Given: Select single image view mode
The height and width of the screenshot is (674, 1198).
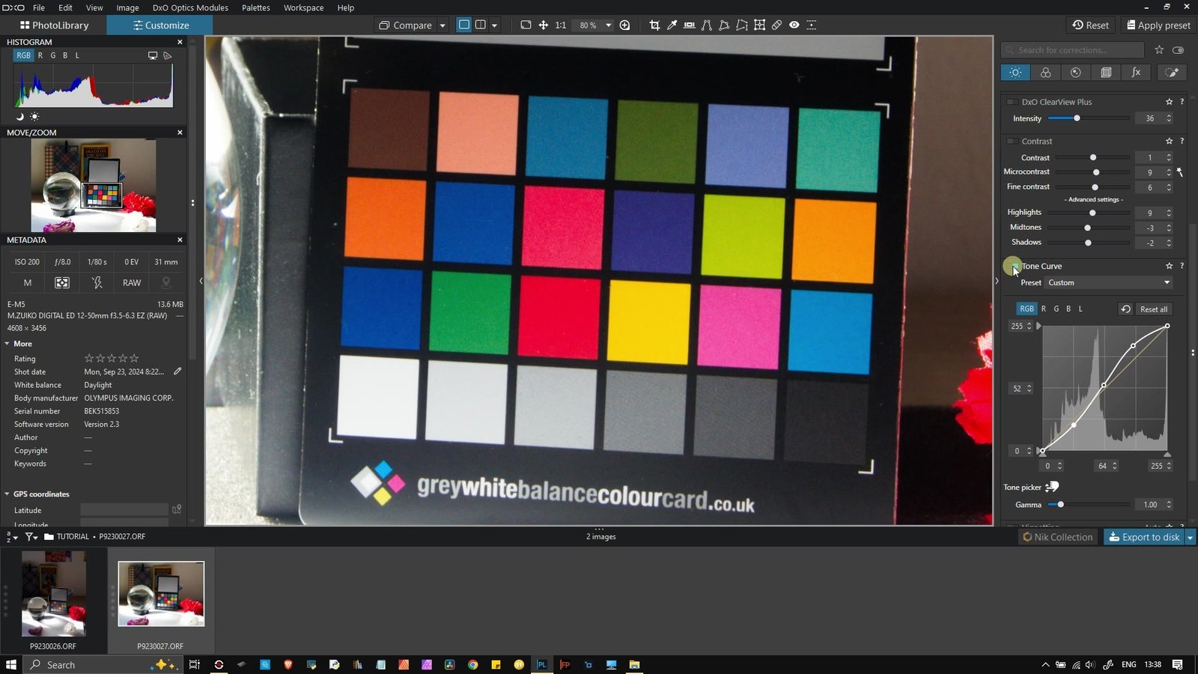Looking at the screenshot, I should [464, 25].
